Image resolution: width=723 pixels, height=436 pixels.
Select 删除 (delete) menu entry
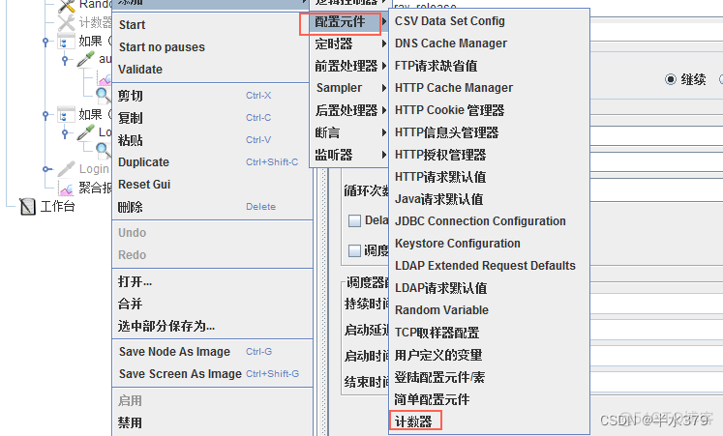click(212, 207)
